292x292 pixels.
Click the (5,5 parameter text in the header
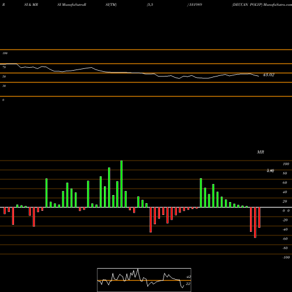[x=150, y=5]
